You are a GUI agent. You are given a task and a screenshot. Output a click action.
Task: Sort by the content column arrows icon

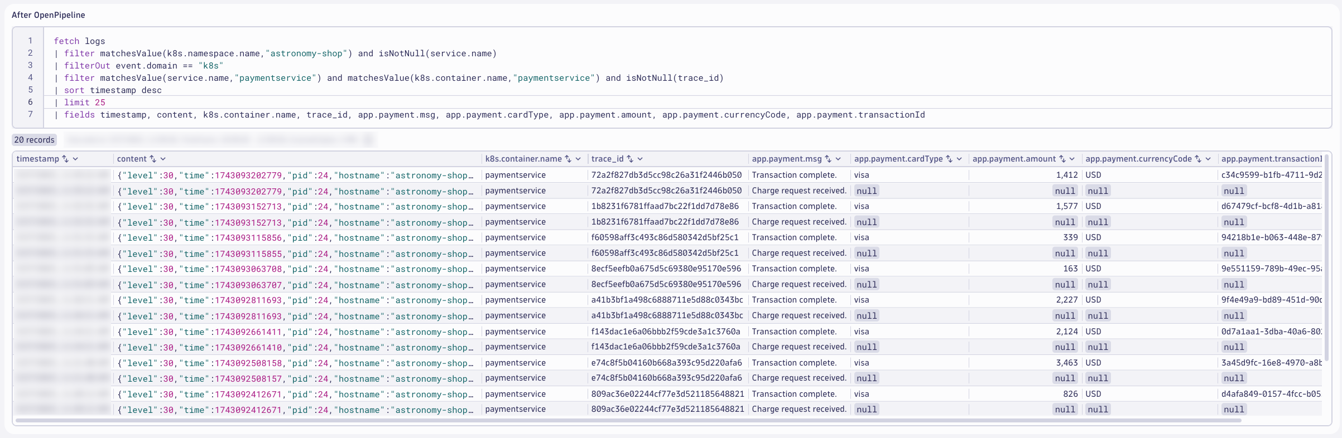(x=153, y=159)
